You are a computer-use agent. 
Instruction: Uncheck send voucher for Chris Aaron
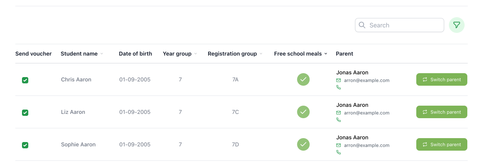click(25, 80)
